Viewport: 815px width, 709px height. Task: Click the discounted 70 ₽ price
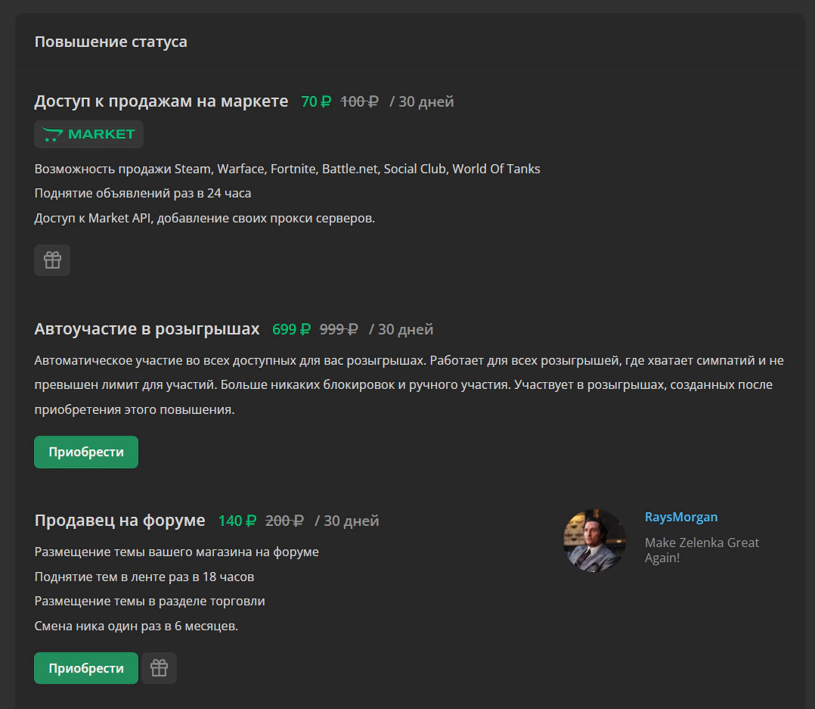coord(316,101)
